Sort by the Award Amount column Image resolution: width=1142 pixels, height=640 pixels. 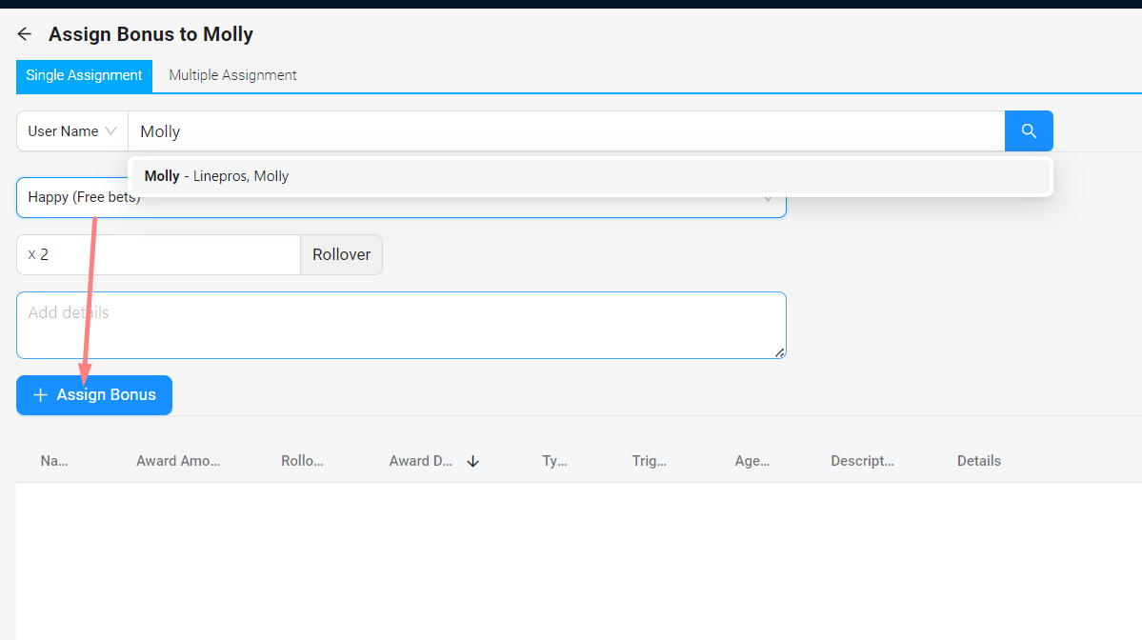[178, 460]
